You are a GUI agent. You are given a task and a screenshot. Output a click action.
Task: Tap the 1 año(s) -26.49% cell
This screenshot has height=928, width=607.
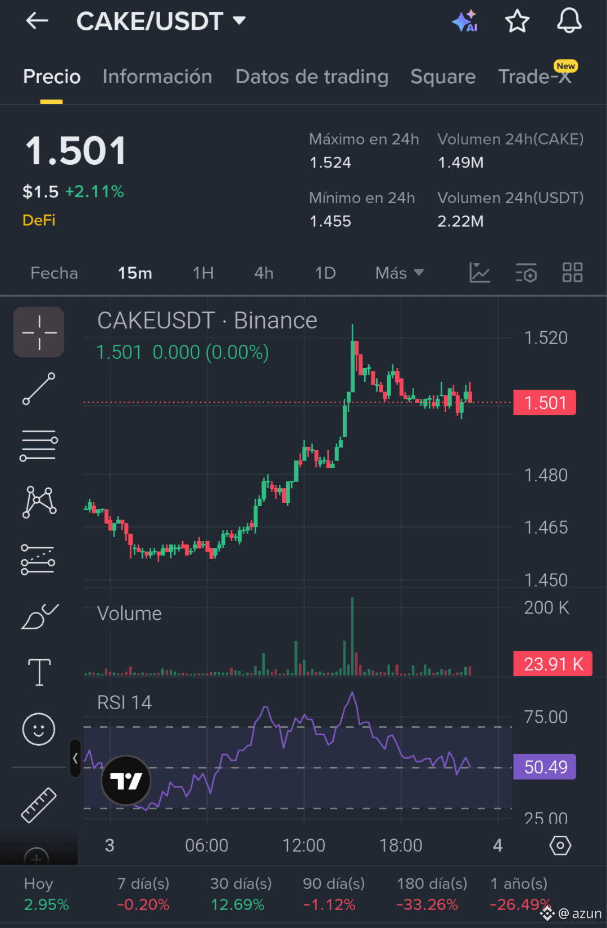tap(519, 894)
